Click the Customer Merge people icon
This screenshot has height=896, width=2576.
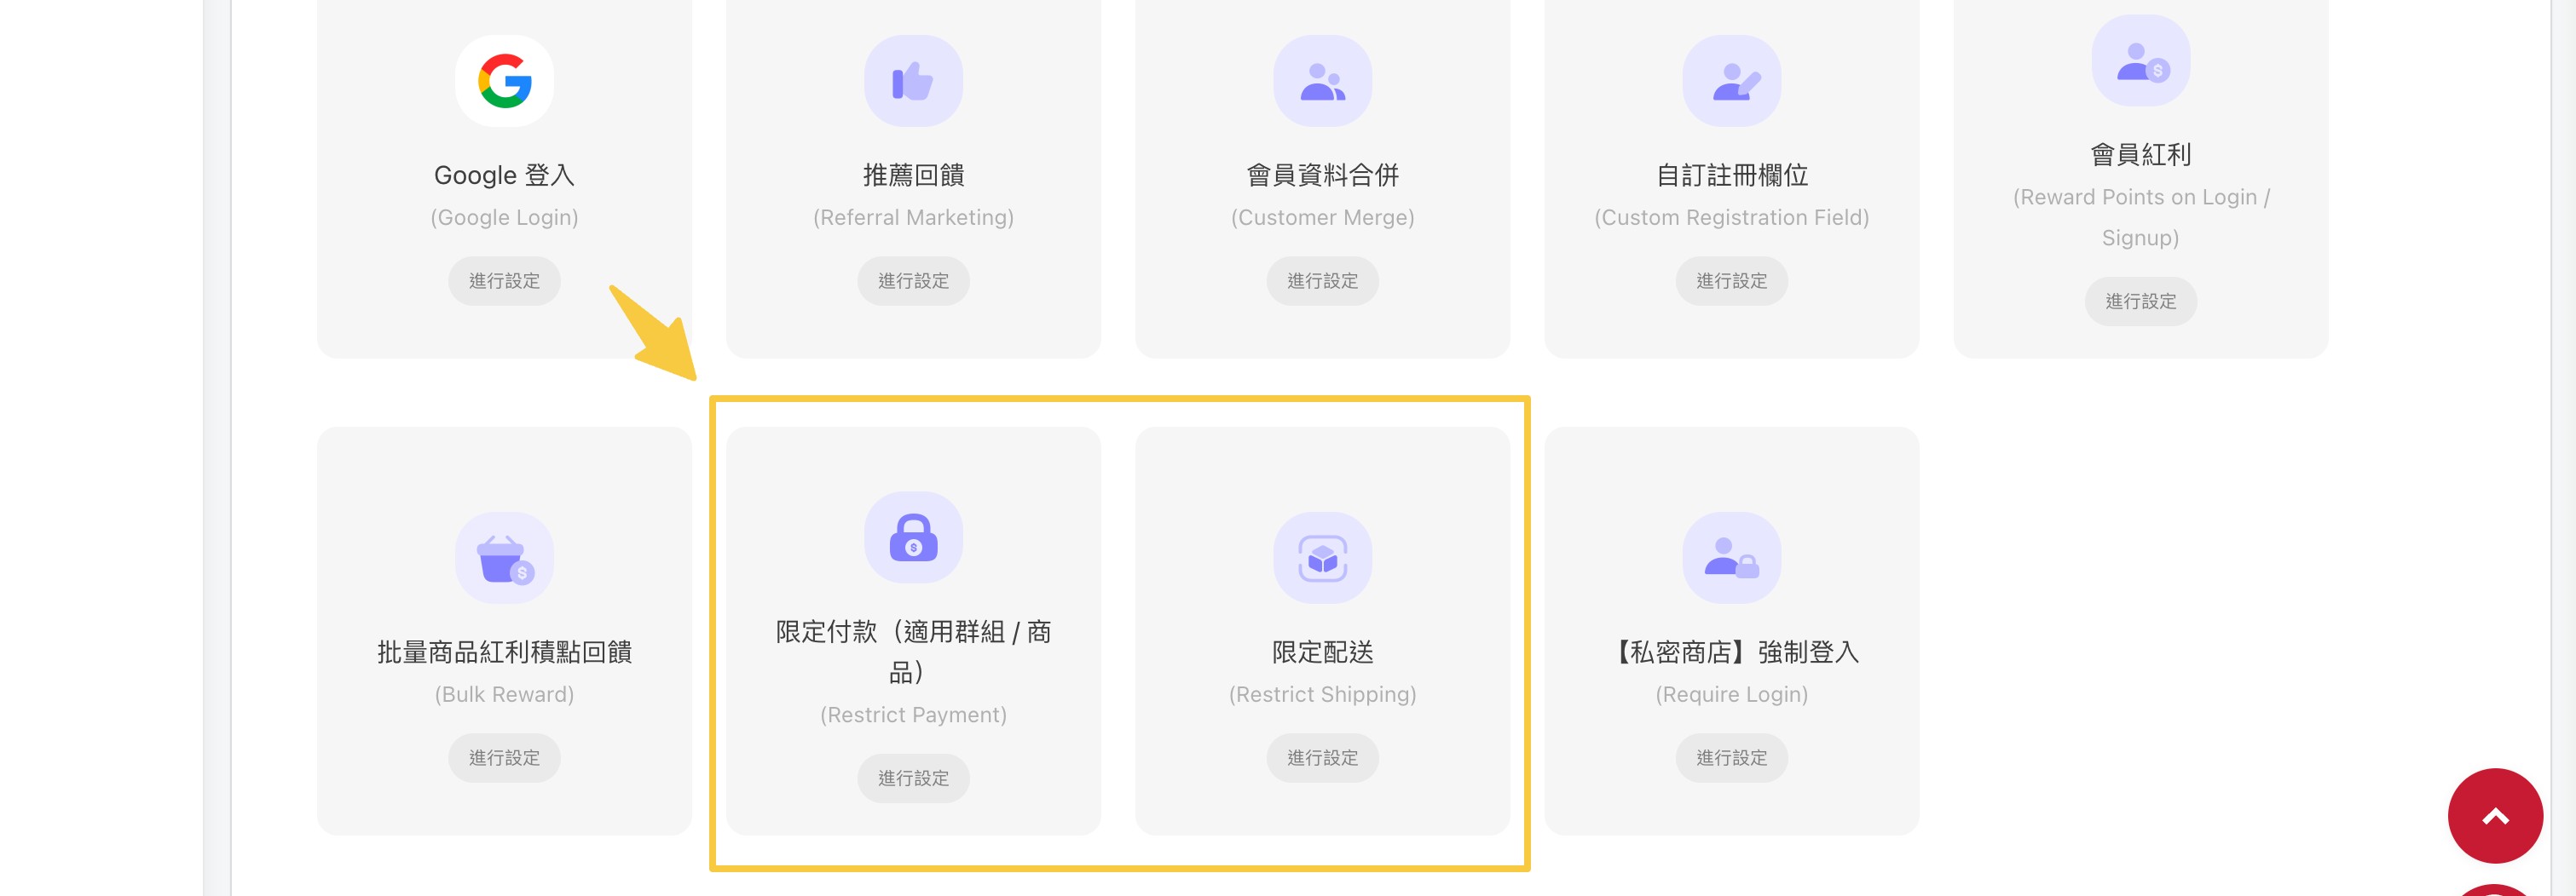[1322, 81]
